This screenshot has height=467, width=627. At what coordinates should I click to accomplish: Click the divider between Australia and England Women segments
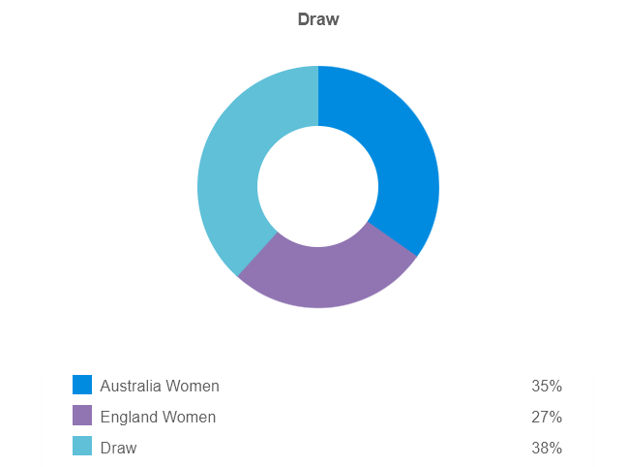(x=392, y=239)
